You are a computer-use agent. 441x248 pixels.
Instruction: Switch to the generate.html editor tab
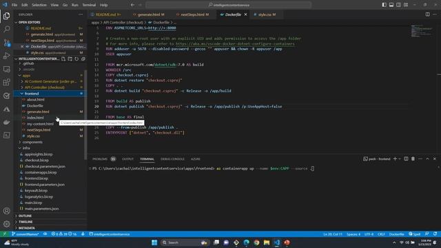coord(149,14)
